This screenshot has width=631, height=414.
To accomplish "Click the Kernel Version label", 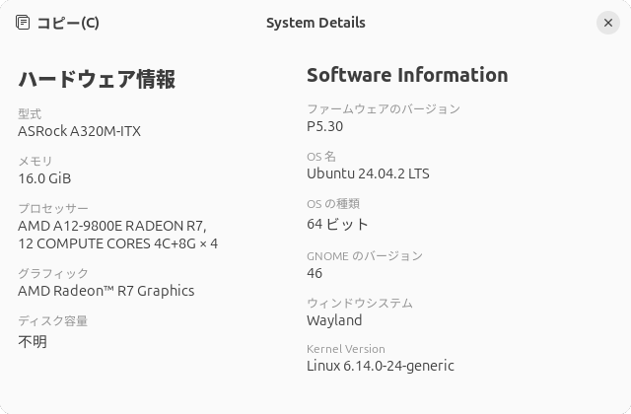I will pos(345,349).
